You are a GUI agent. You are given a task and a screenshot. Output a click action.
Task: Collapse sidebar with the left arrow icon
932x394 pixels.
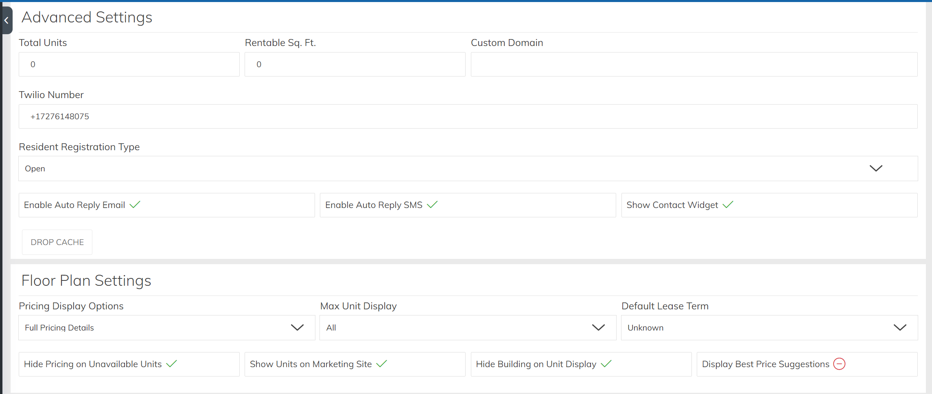tap(7, 20)
